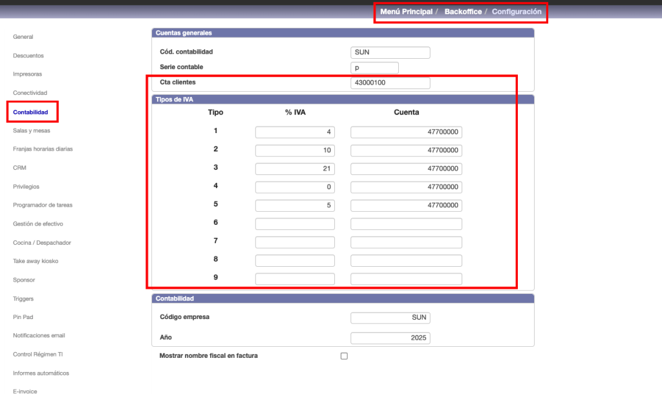Focus the Serie contable field
The height and width of the screenshot is (394, 662).
tap(375, 68)
